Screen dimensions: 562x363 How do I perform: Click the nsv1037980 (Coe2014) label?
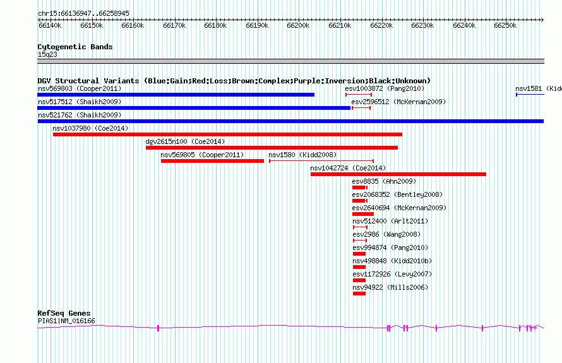point(90,128)
